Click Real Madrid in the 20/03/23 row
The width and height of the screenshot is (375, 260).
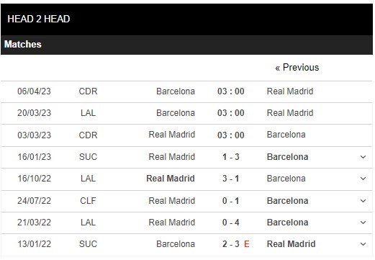pos(290,113)
